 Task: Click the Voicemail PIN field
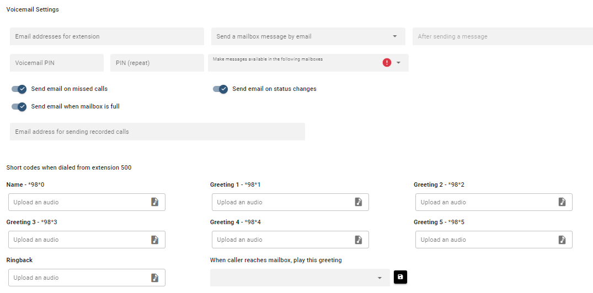[x=56, y=63]
